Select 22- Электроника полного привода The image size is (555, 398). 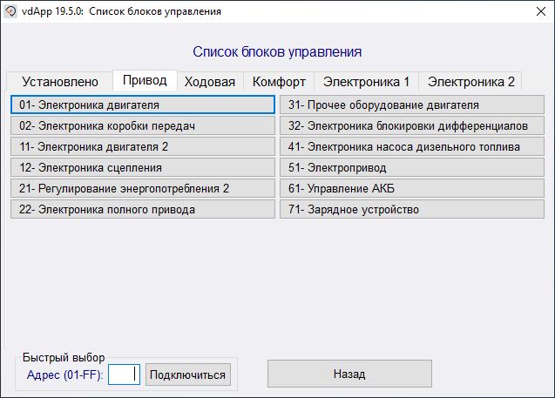143,209
